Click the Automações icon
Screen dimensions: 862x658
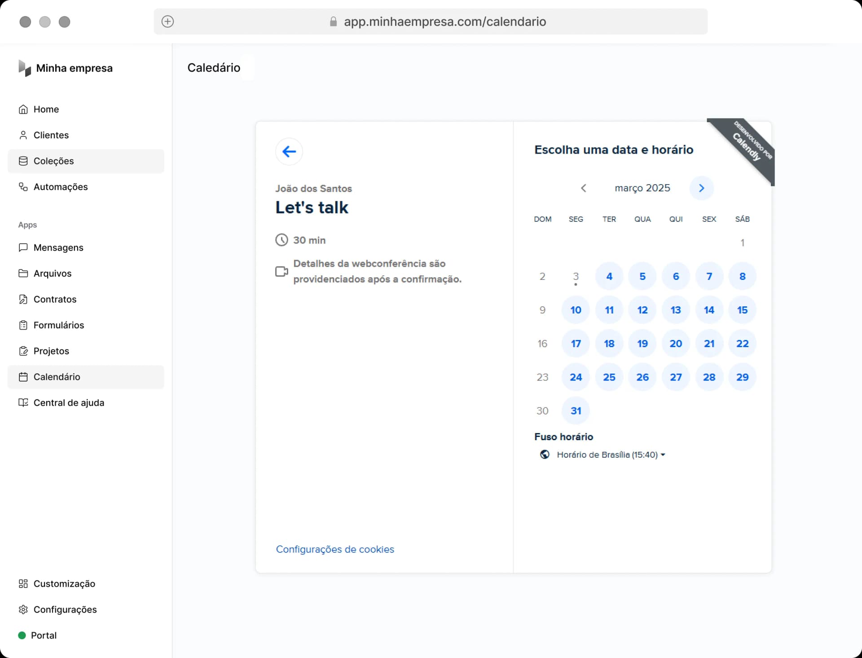[23, 187]
